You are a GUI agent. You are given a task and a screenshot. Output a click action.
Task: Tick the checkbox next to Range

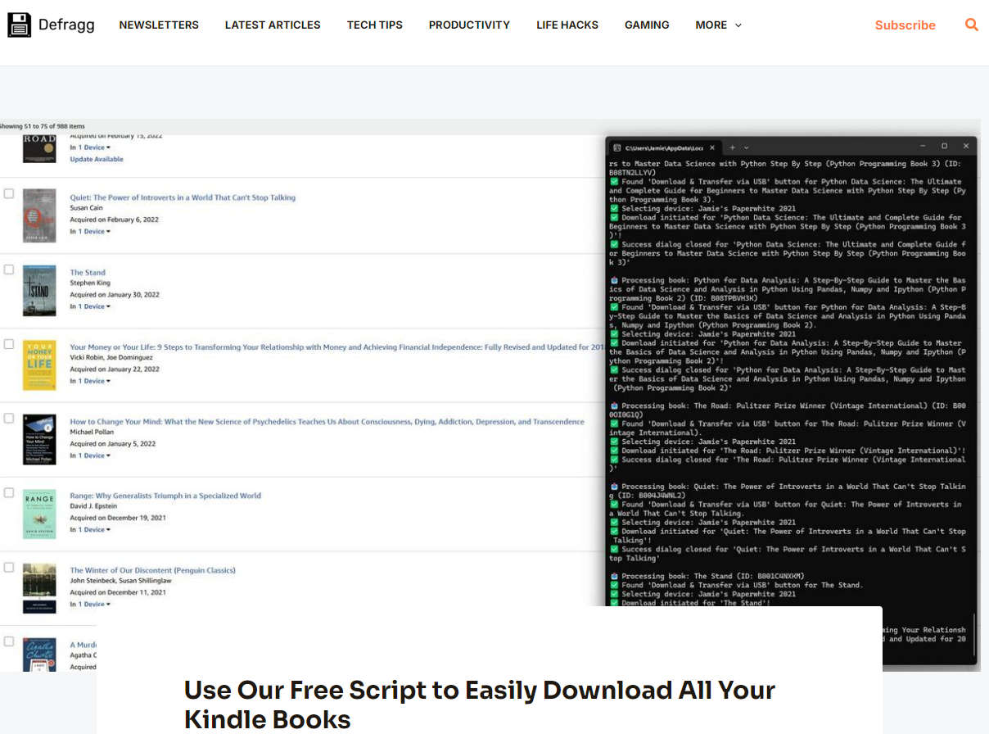pyautogui.click(x=9, y=493)
